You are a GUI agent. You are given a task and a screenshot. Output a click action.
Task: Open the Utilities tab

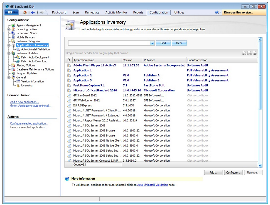click(x=179, y=13)
